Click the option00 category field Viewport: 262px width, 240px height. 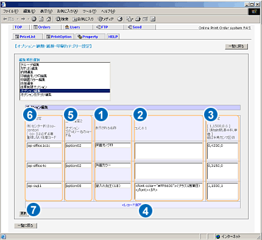pos(79,186)
